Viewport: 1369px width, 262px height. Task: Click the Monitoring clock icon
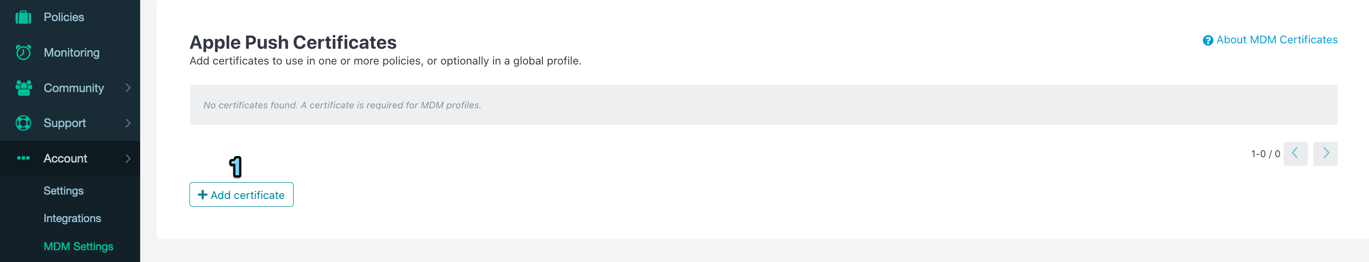(x=23, y=53)
